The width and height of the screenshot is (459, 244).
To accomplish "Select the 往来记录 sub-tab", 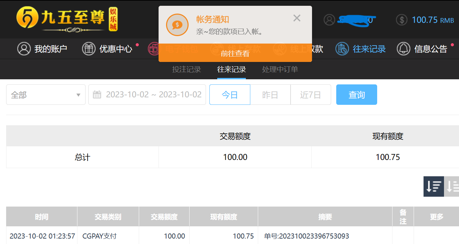I will (232, 69).
